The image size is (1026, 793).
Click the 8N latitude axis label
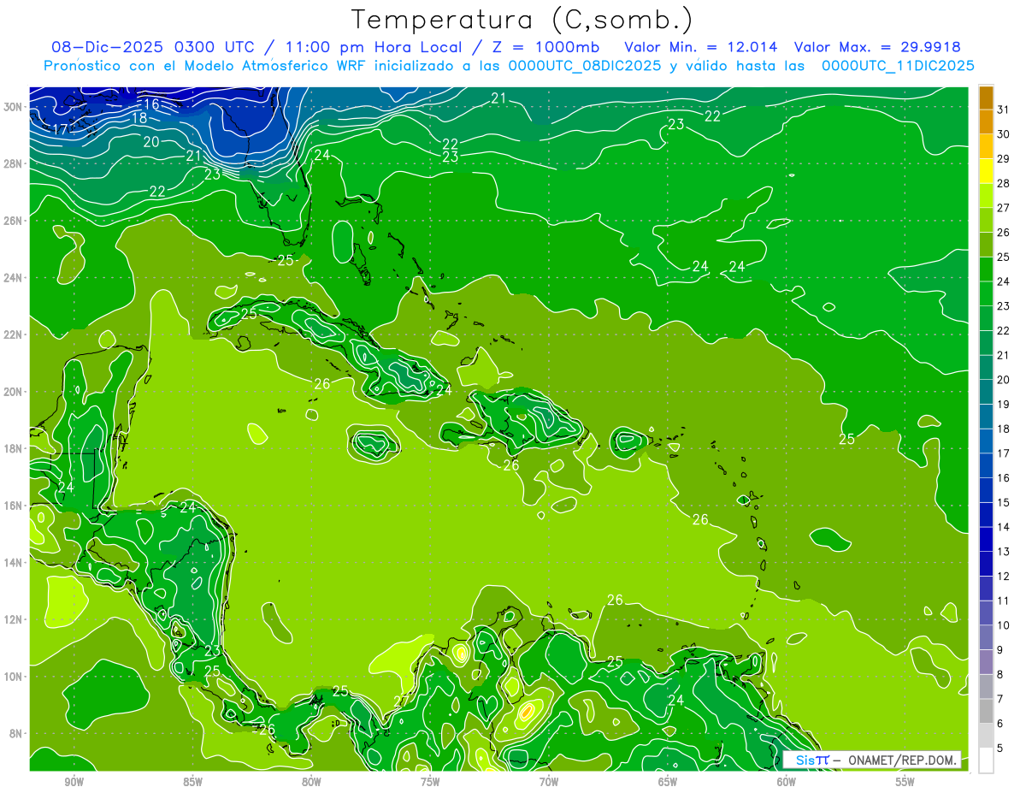click(15, 734)
